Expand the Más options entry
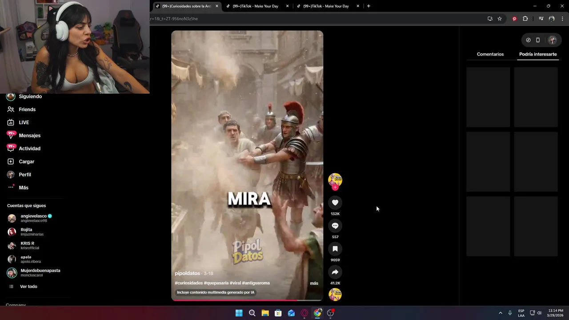The height and width of the screenshot is (320, 569). (24, 188)
